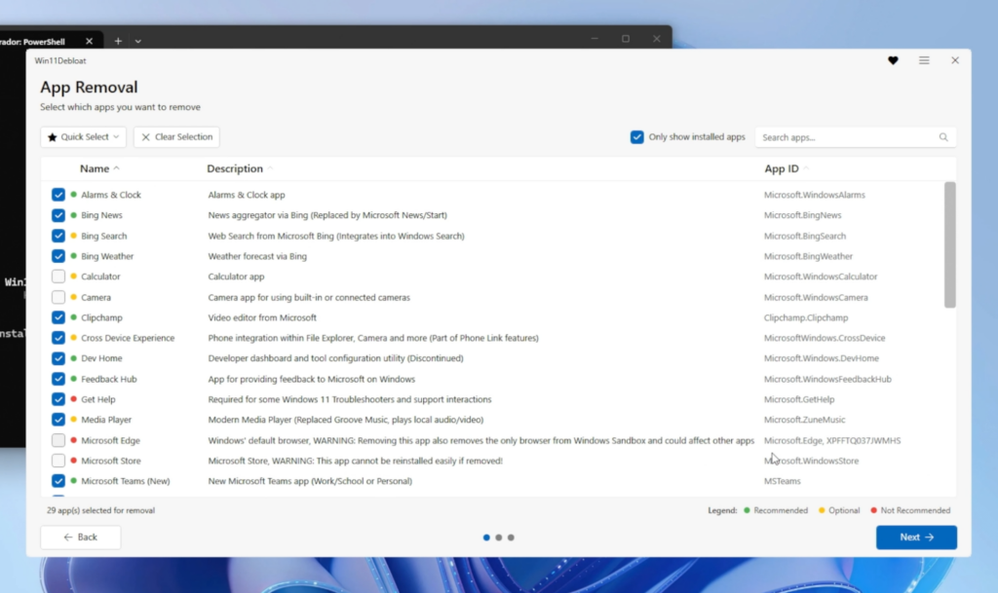Uncheck the Feedback Hub checkbox
The height and width of the screenshot is (593, 998).
click(58, 379)
